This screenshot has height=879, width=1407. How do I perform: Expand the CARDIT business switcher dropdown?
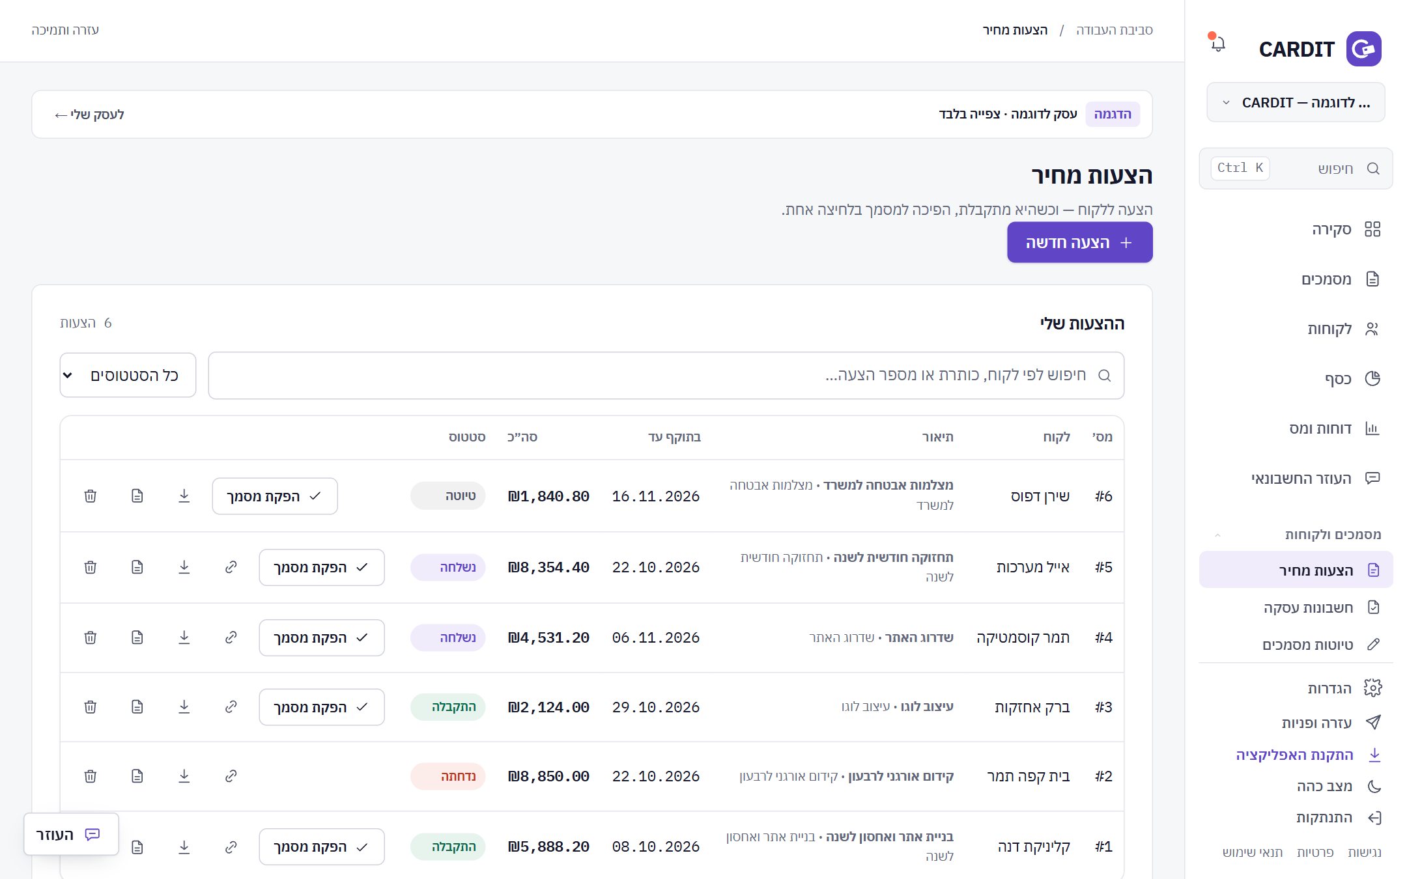point(1296,102)
